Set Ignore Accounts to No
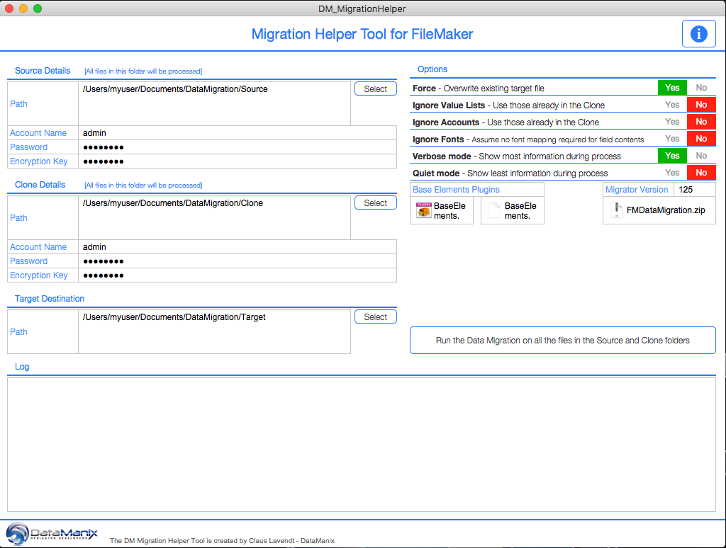The height and width of the screenshot is (548, 726). [x=701, y=122]
